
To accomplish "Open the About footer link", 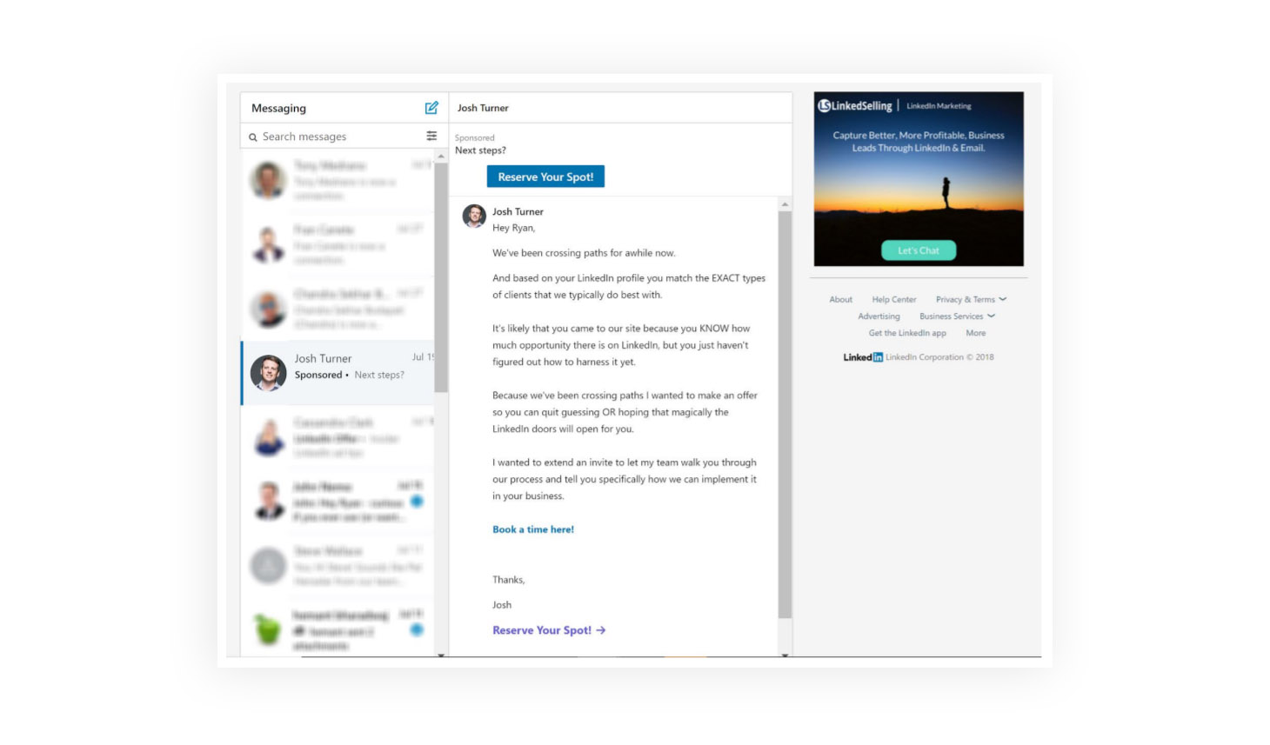I will point(841,299).
